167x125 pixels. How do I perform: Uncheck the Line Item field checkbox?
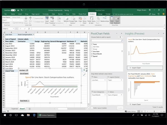coord(92,51)
